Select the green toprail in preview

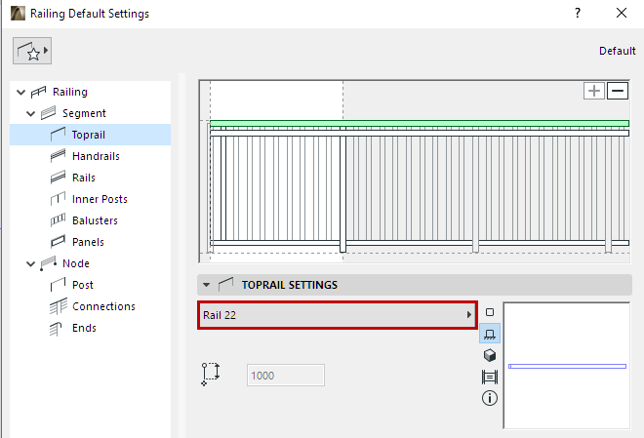coord(420,123)
